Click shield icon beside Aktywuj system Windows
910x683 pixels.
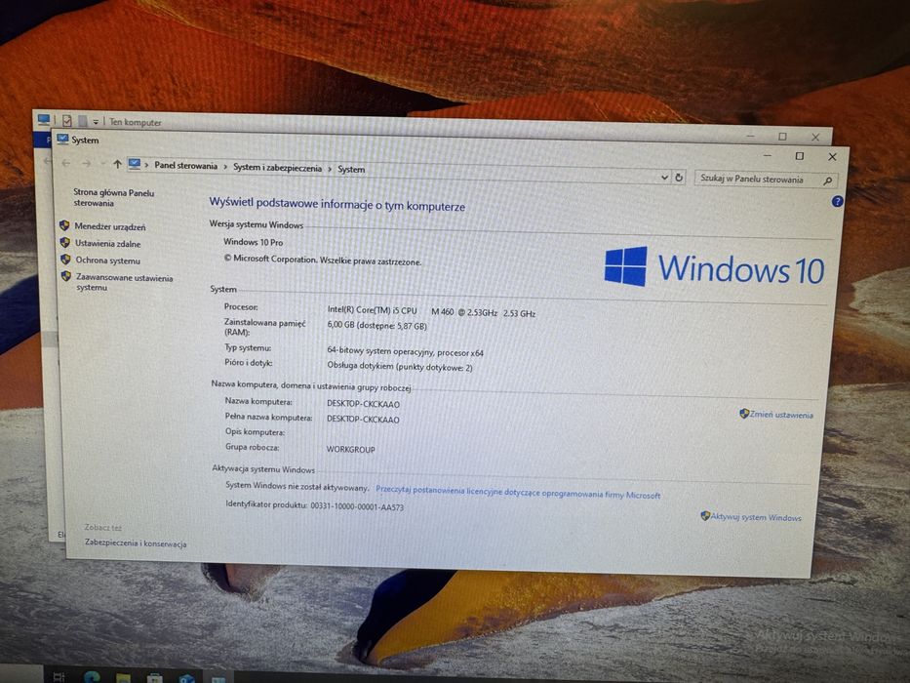click(x=705, y=515)
